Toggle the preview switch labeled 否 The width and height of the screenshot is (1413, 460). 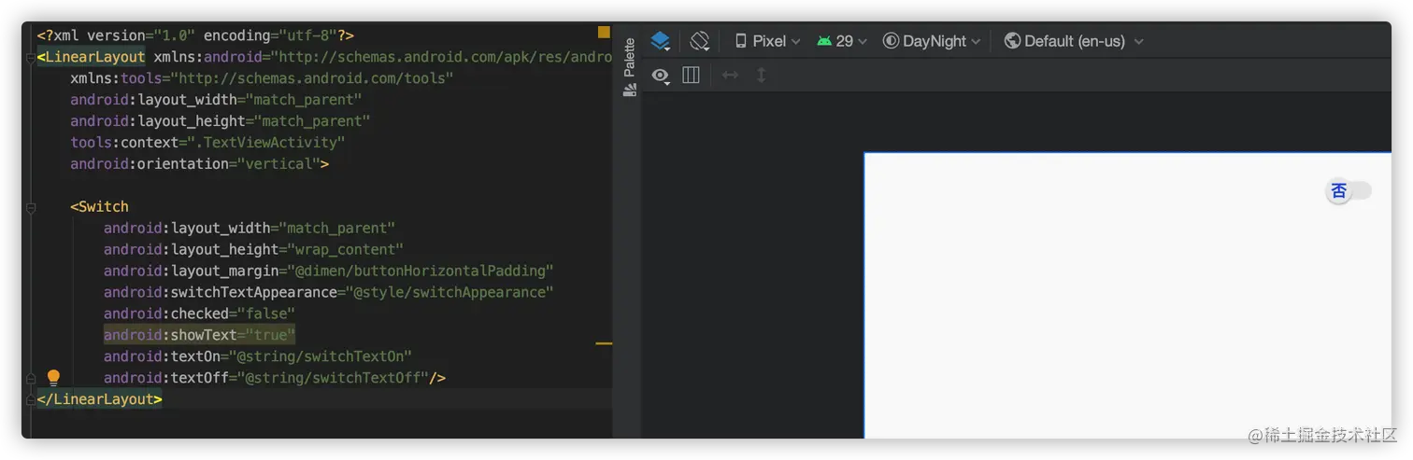1349,191
